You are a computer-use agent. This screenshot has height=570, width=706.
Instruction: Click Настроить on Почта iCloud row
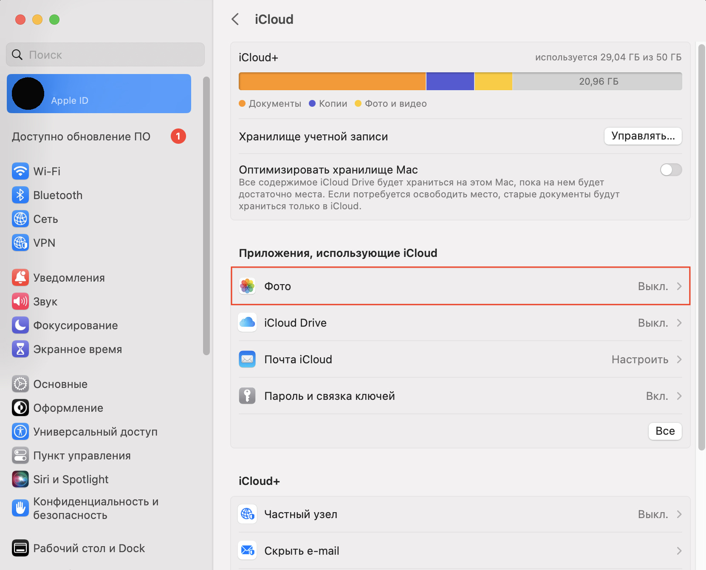click(640, 359)
